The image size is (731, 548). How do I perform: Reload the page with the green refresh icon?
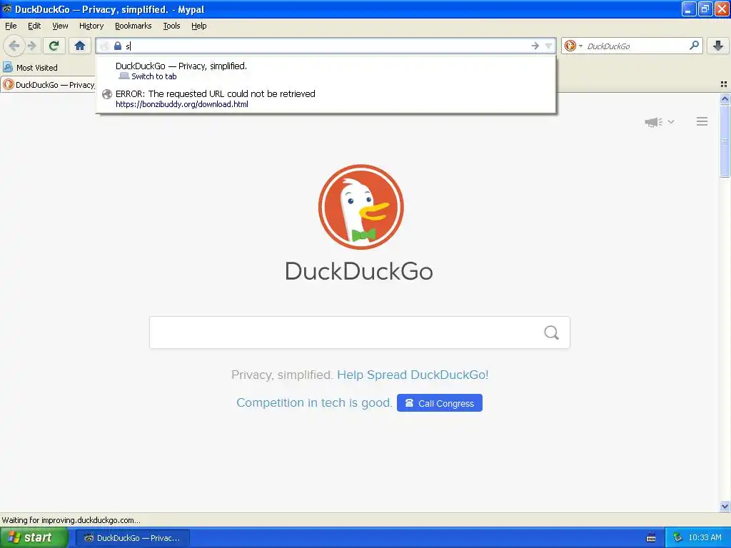click(54, 46)
